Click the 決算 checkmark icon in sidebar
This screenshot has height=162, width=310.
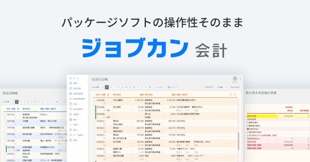point(71,125)
